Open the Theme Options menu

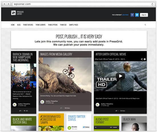point(53,25)
